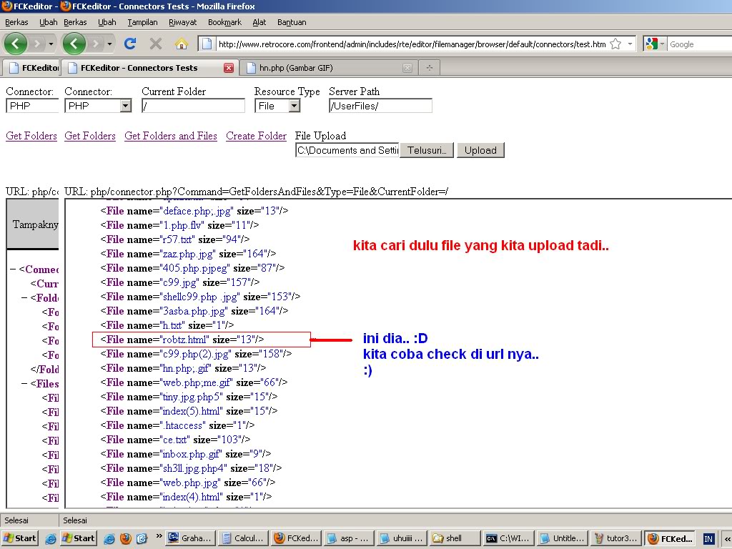Image resolution: width=732 pixels, height=549 pixels.
Task: Open the Alat menu
Action: [x=259, y=22]
